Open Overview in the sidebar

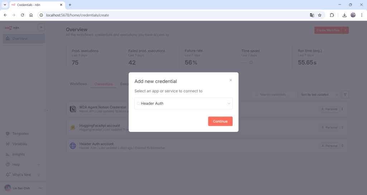24,39
